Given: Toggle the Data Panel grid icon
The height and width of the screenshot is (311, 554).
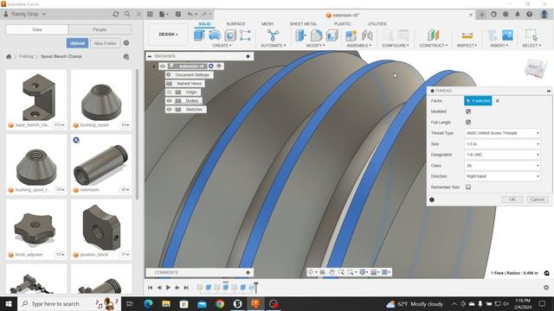Looking at the screenshot, I should point(150,14).
